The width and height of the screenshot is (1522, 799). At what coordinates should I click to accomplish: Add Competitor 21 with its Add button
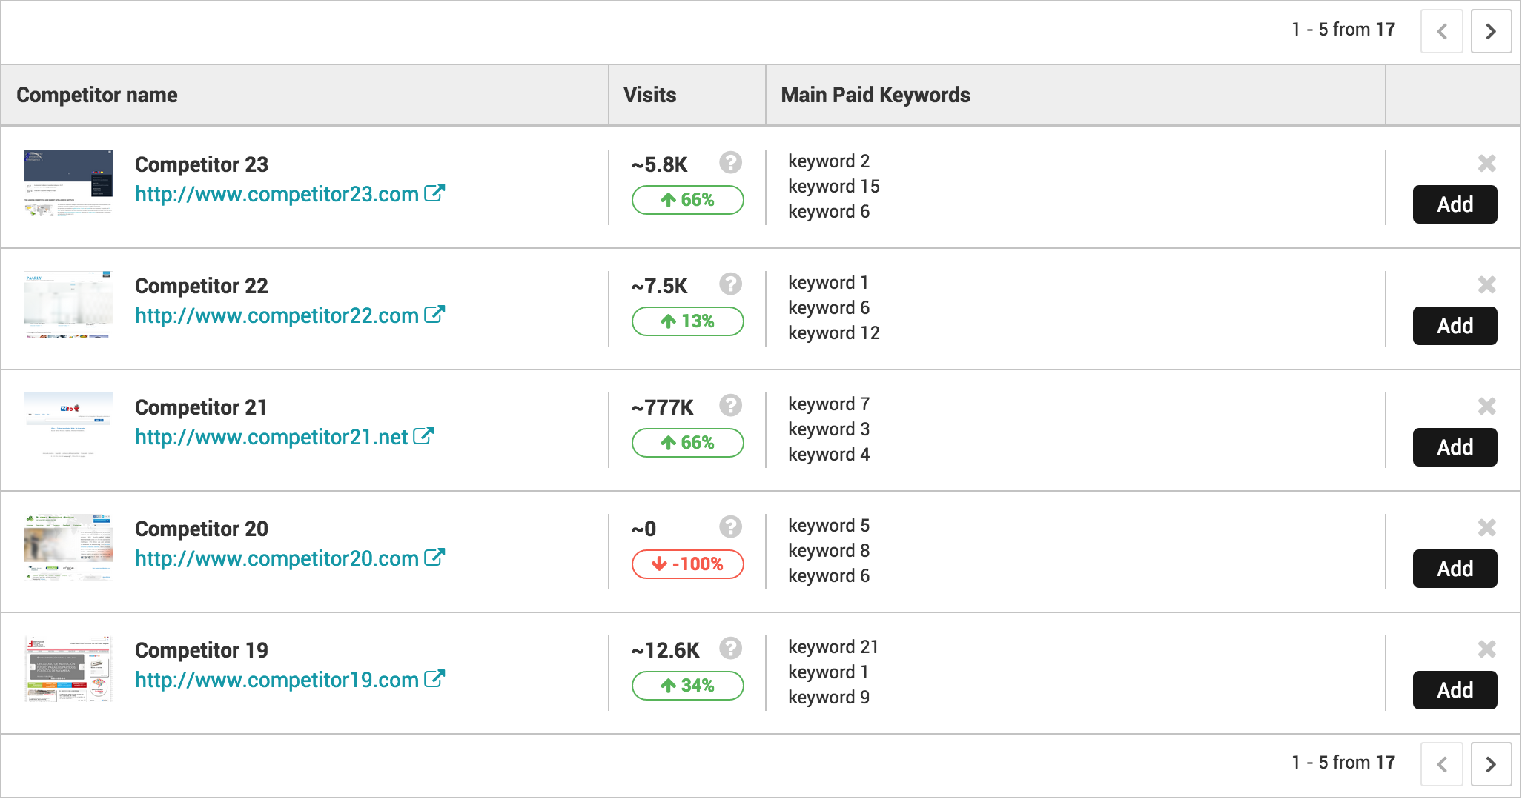pyautogui.click(x=1455, y=447)
